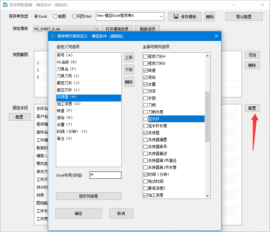This screenshot has width=270, height=232.
Task: Enable the 刀柄长度 checkbox
Action: coord(145,112)
